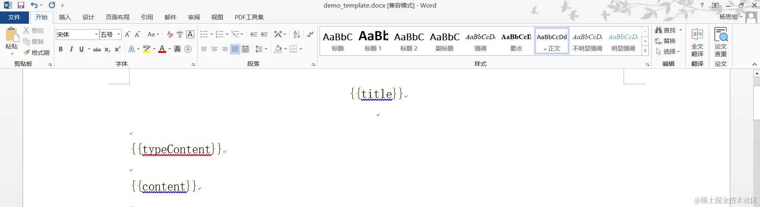760x207 pixels.
Task: Apply text highlight color
Action: coord(146,49)
